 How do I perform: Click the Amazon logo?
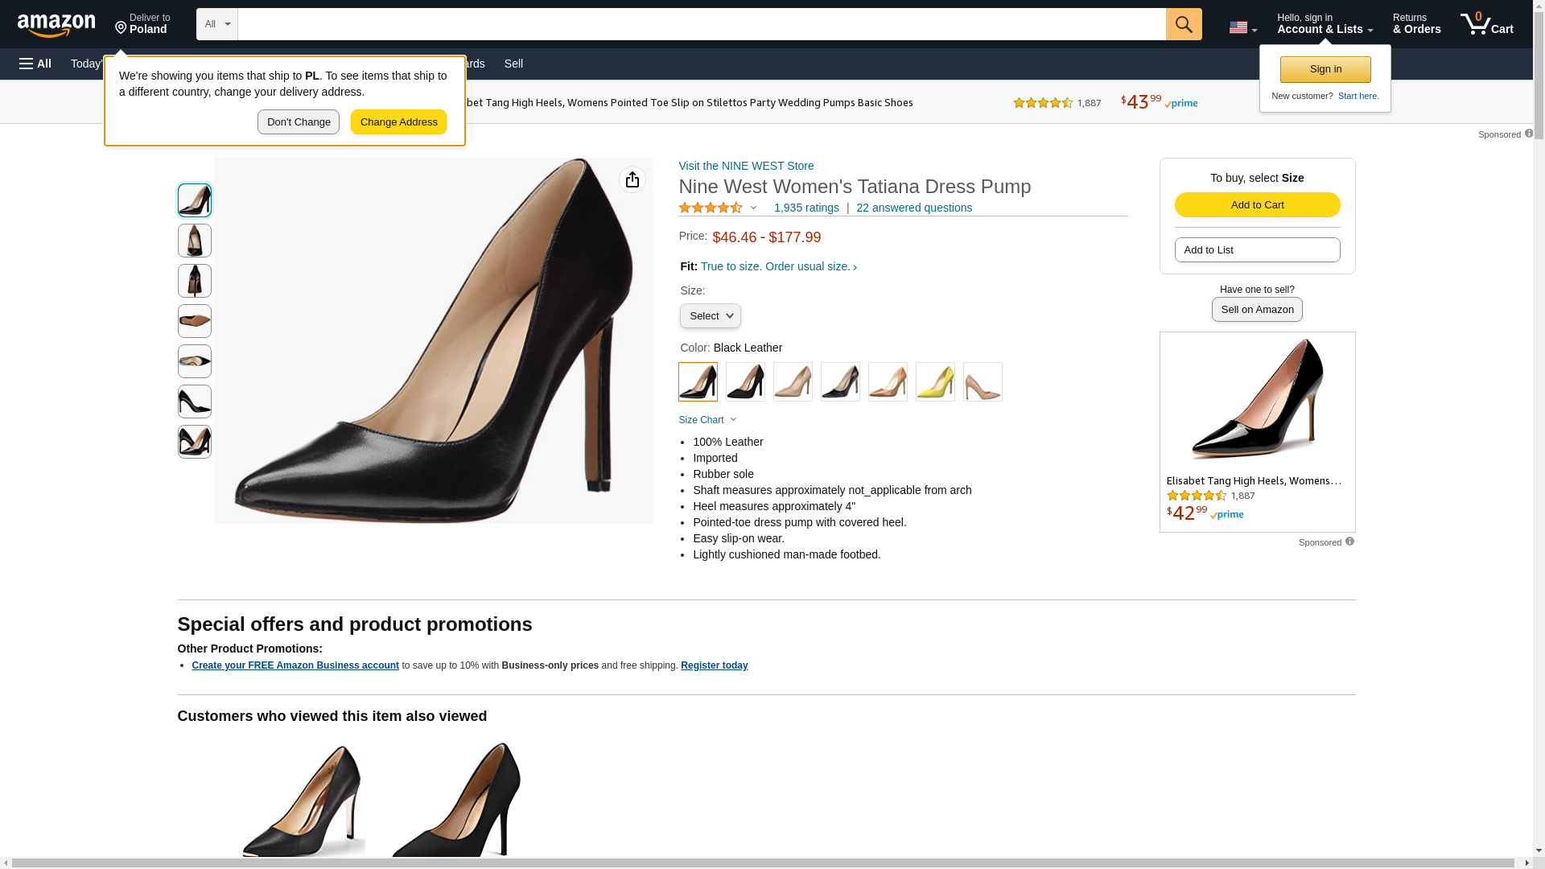tap(56, 26)
